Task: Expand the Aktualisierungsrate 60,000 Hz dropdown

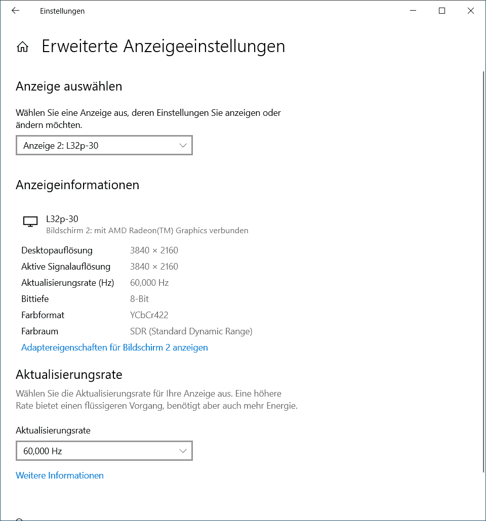Action: point(104,451)
